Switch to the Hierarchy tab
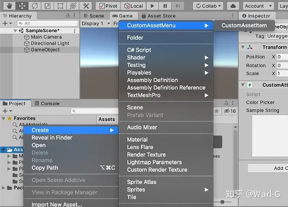Image resolution: width=288 pixels, height=207 pixels. [x=17, y=16]
